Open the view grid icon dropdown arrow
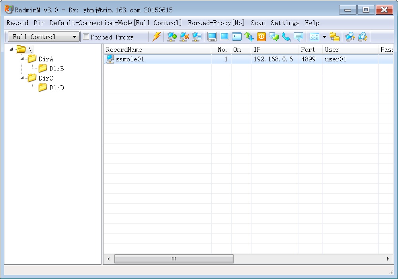Image resolution: width=398 pixels, height=279 pixels. [x=324, y=37]
